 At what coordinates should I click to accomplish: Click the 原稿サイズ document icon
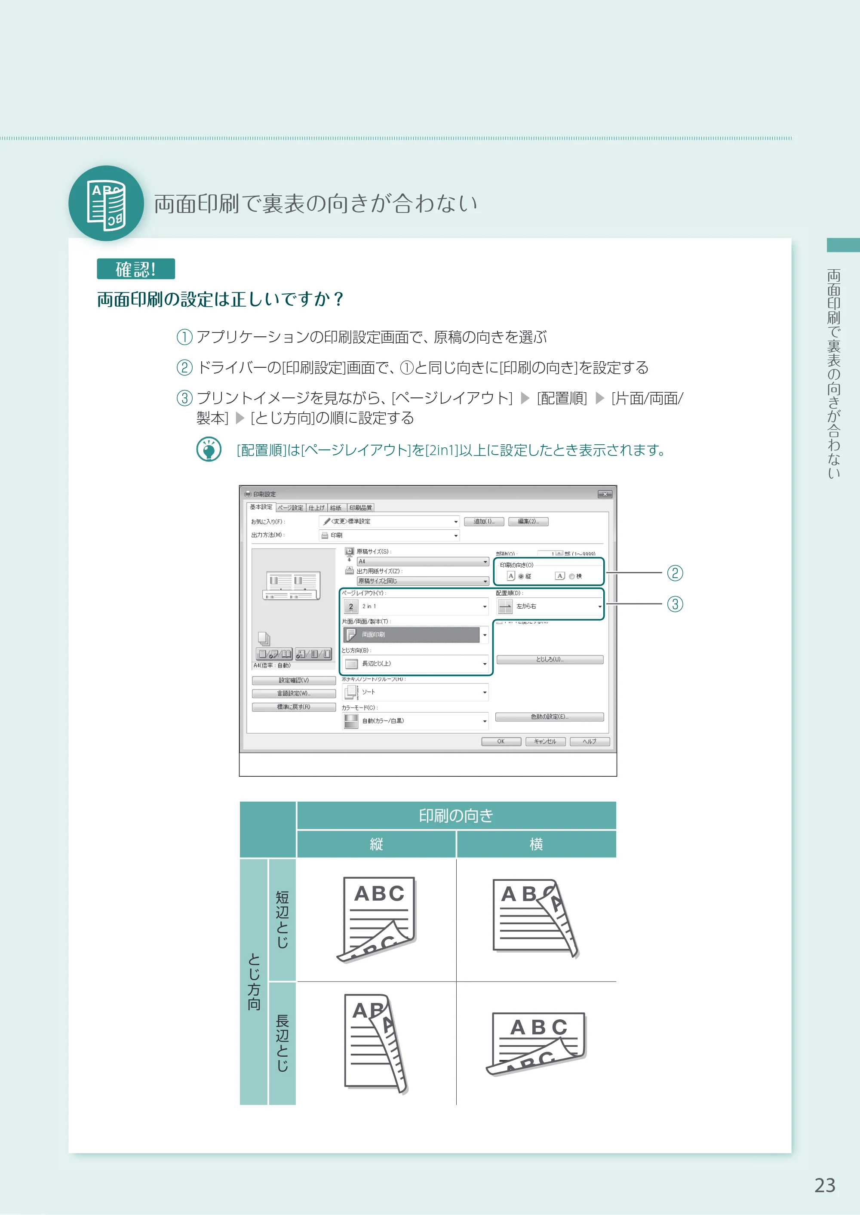pyautogui.click(x=349, y=554)
